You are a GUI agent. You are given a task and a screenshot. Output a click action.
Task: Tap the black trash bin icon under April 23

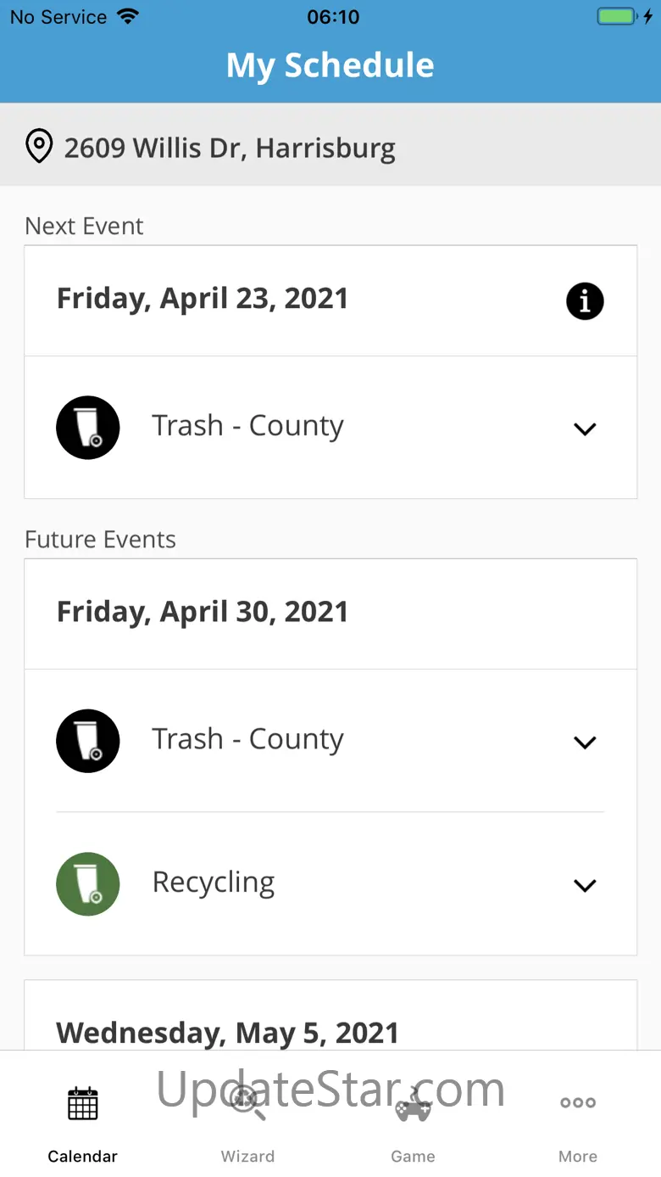[x=88, y=428]
